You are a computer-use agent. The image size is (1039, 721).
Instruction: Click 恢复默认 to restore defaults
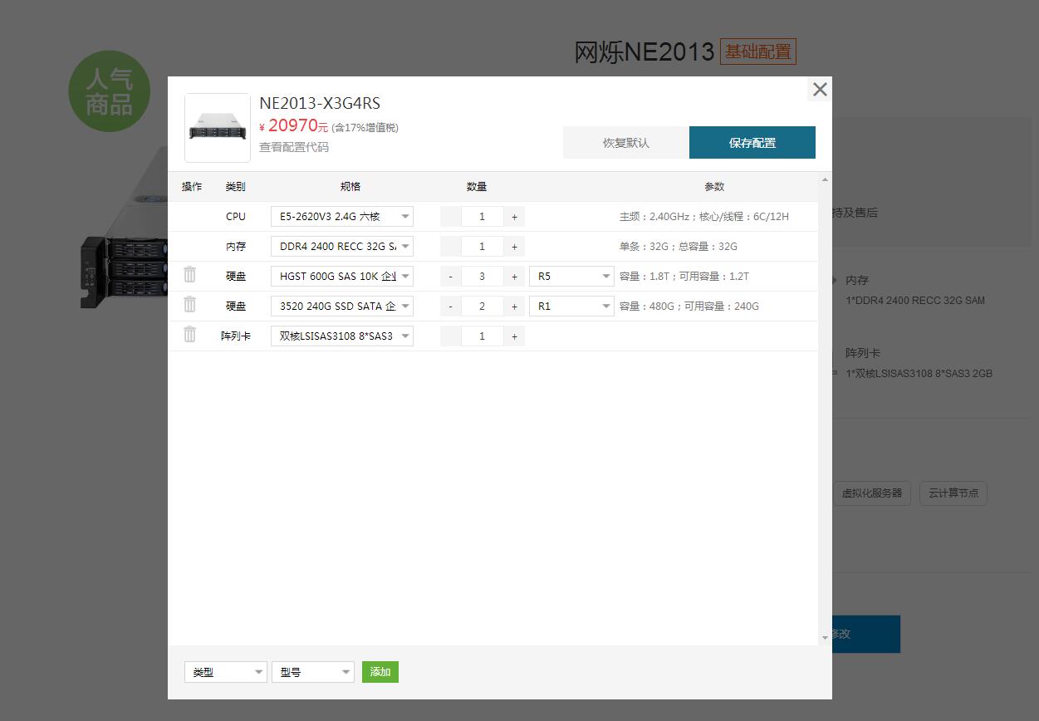click(x=626, y=143)
